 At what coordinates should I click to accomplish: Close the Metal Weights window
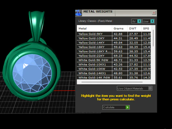(x=154, y=13)
